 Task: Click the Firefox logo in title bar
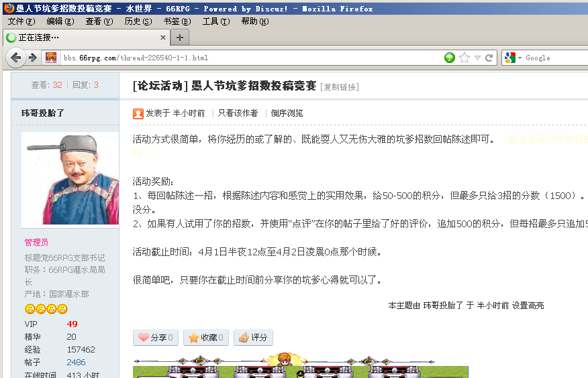click(x=9, y=8)
